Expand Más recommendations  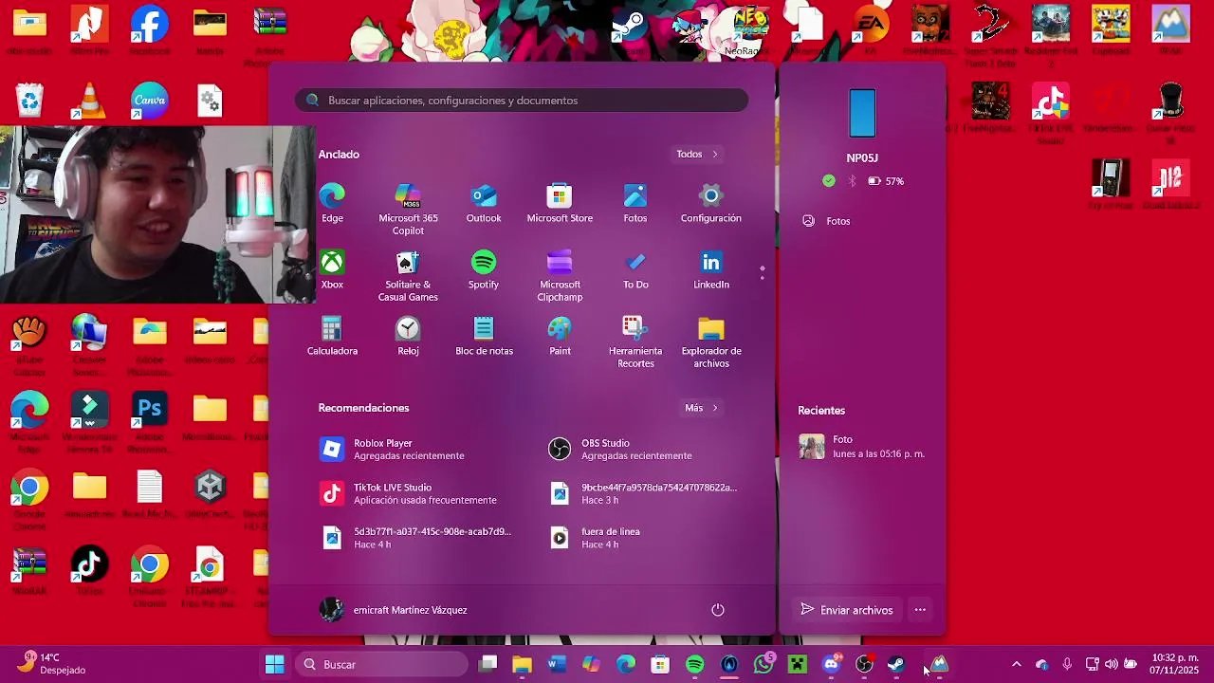point(702,408)
